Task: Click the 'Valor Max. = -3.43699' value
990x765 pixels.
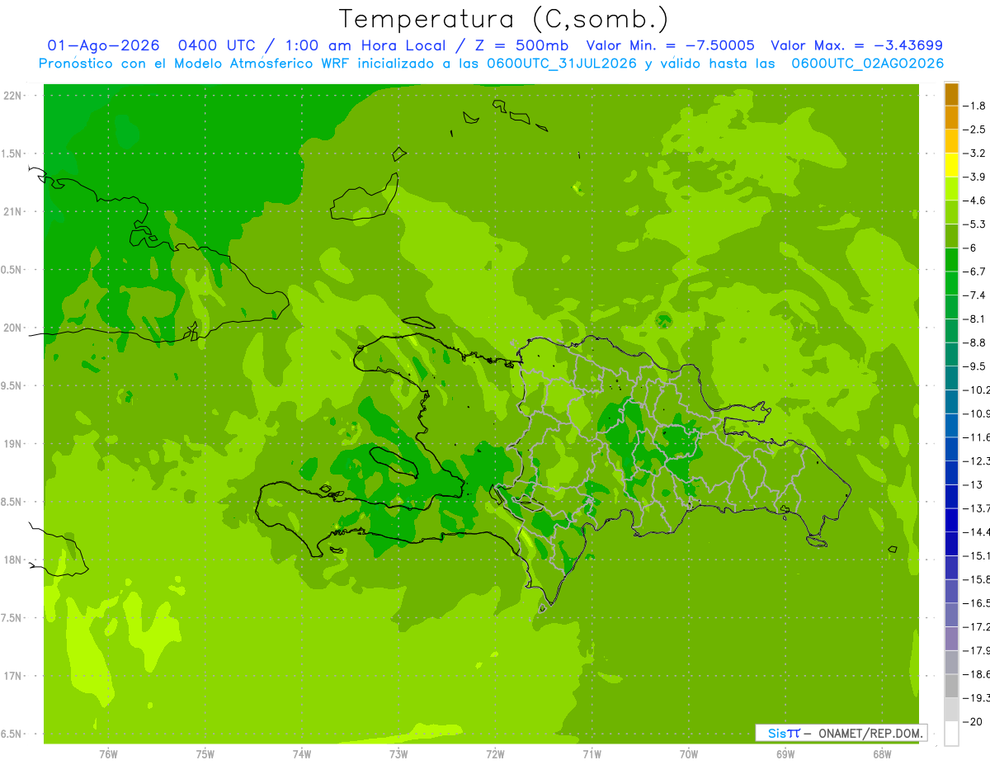Action: point(856,45)
